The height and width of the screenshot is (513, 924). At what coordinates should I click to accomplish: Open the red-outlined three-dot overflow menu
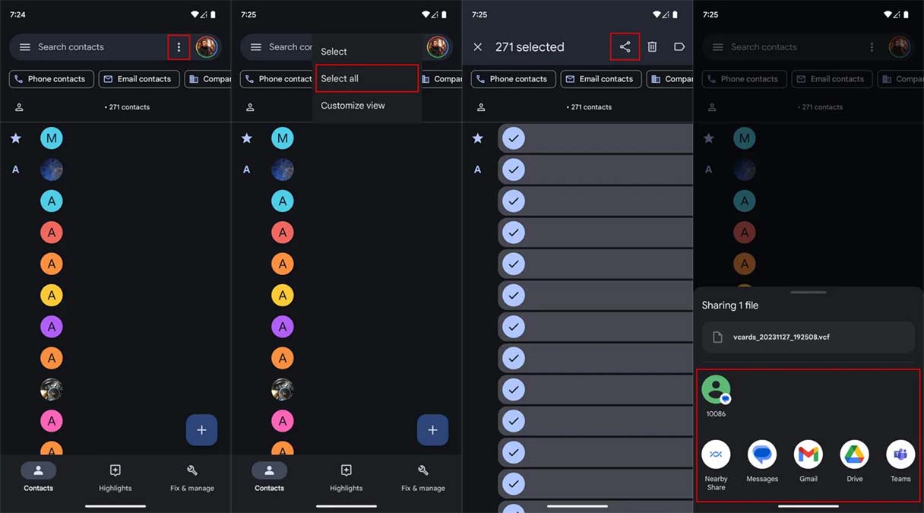coord(179,47)
